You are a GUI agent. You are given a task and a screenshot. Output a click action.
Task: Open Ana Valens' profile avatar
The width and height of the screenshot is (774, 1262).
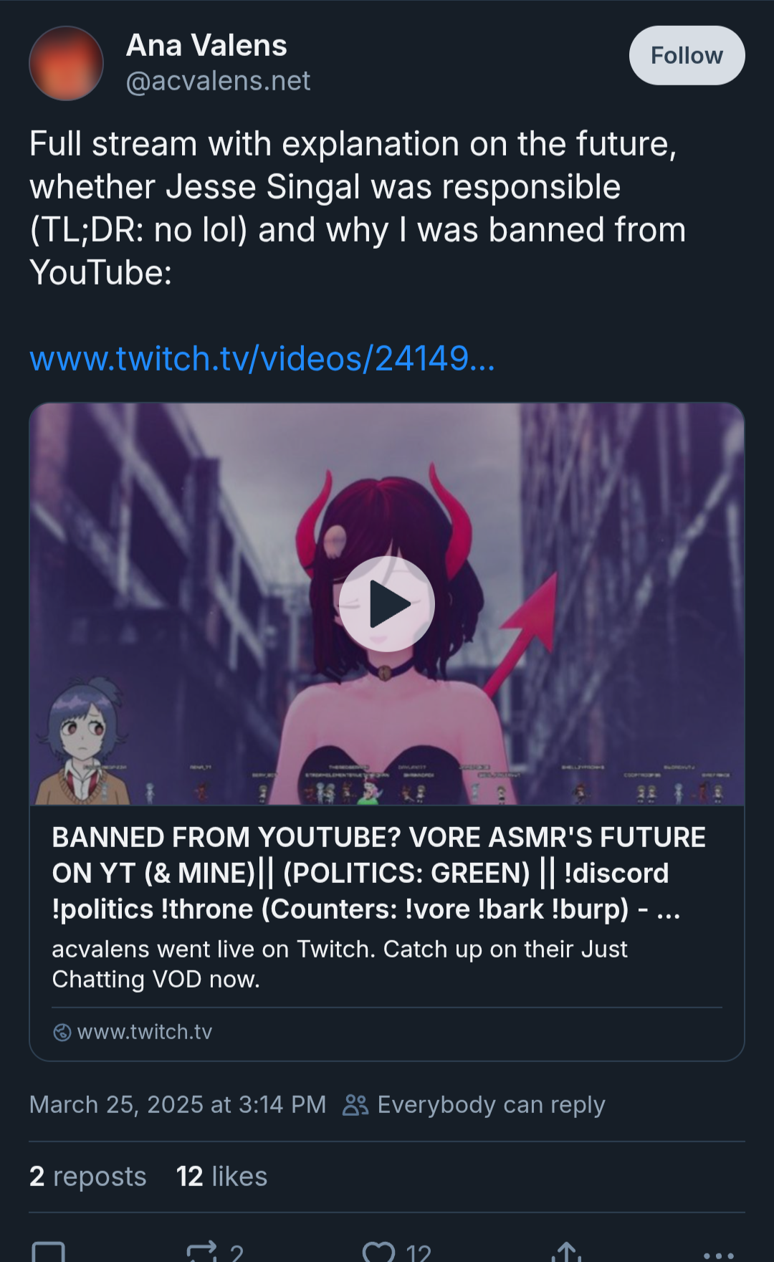point(66,63)
